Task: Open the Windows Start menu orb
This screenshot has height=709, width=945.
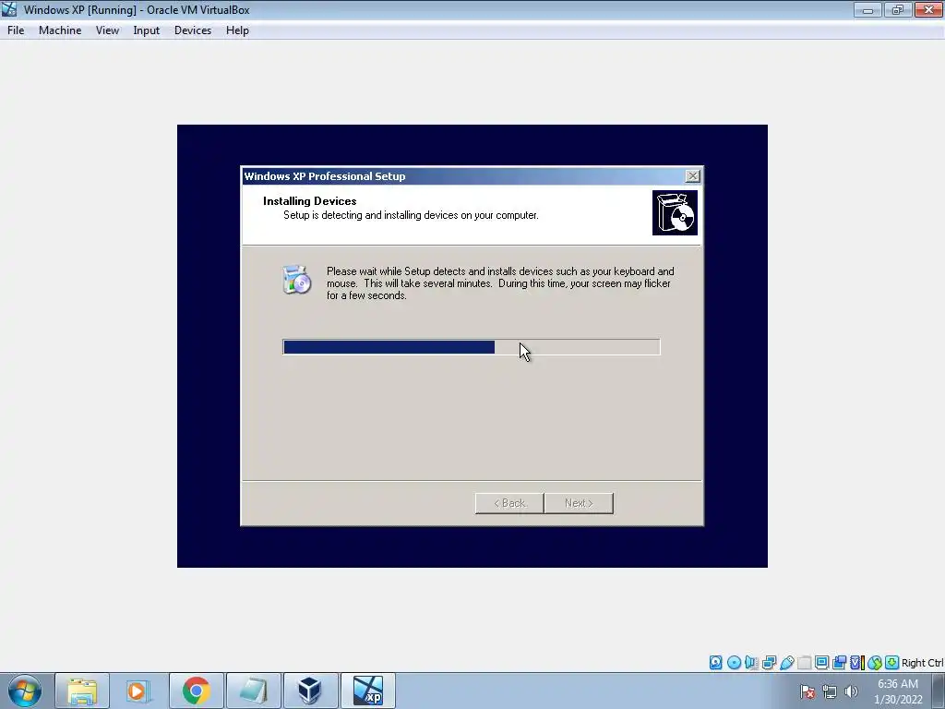Action: [x=25, y=691]
